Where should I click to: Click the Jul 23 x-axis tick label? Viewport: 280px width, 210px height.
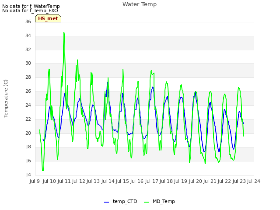click(x=239, y=181)
